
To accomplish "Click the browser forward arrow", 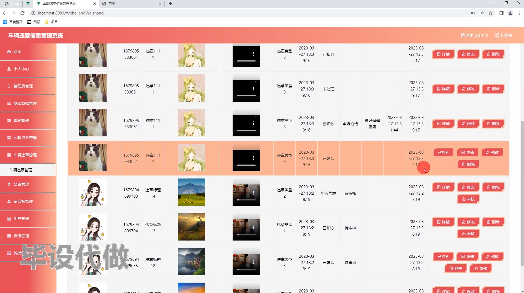I will (14, 13).
